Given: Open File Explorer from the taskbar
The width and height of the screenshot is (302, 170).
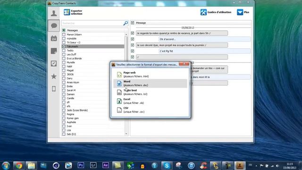Looking at the screenshot, I should tap(31, 166).
